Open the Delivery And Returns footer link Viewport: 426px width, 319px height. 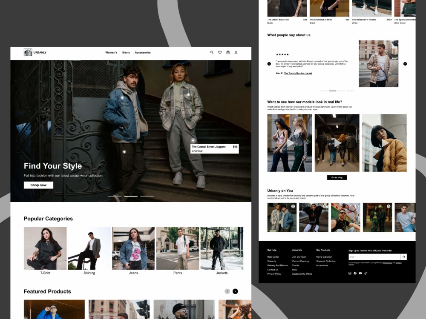[277, 265]
